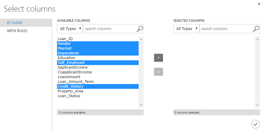Select the Loan_ID column

(65, 39)
